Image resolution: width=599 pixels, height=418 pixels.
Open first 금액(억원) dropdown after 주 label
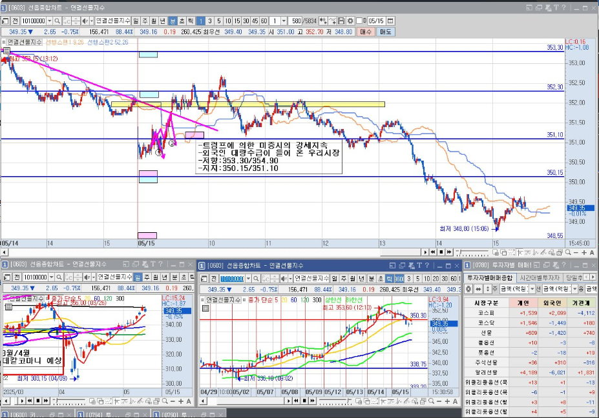pos(532,289)
